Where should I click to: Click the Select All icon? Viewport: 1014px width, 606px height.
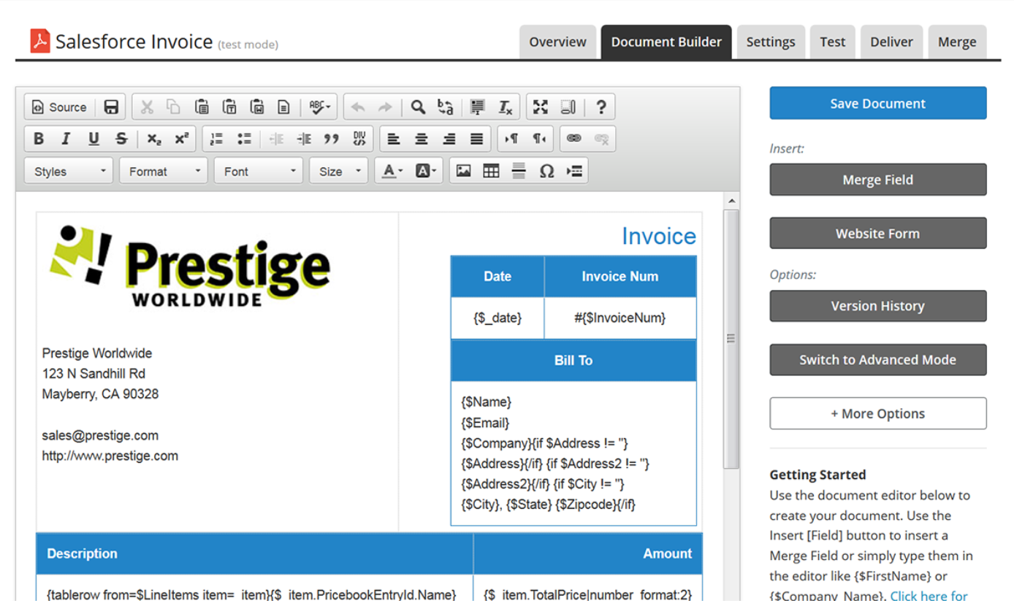(x=478, y=107)
